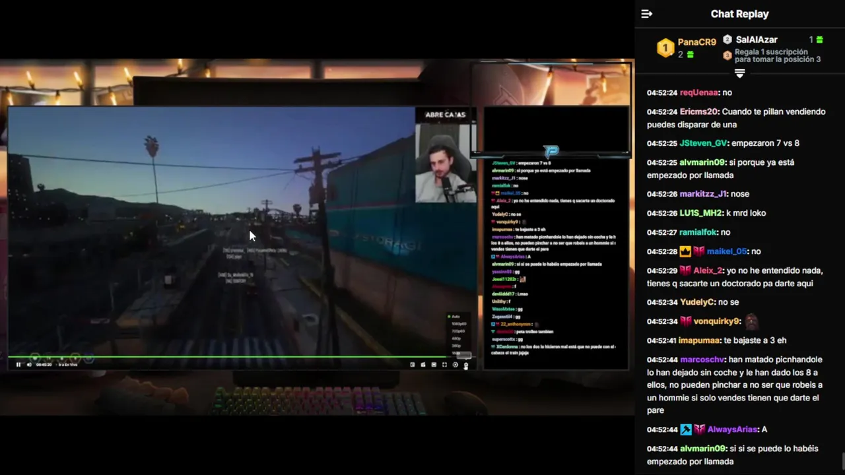845x475 pixels.
Task: Open Ericms20's username in chat
Action: [x=700, y=111]
